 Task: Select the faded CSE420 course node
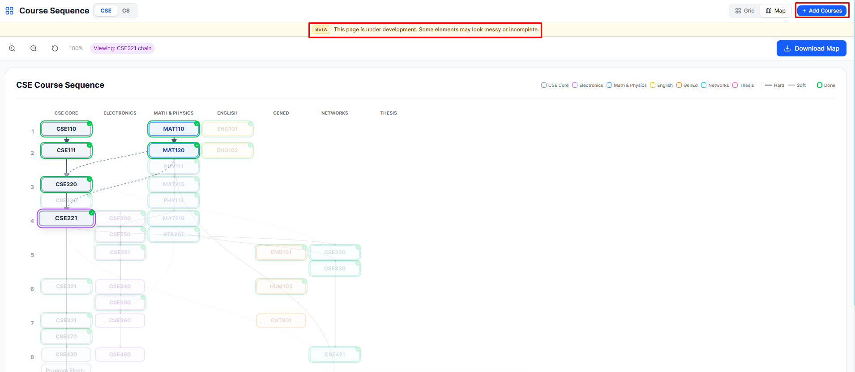pyautogui.click(x=66, y=355)
